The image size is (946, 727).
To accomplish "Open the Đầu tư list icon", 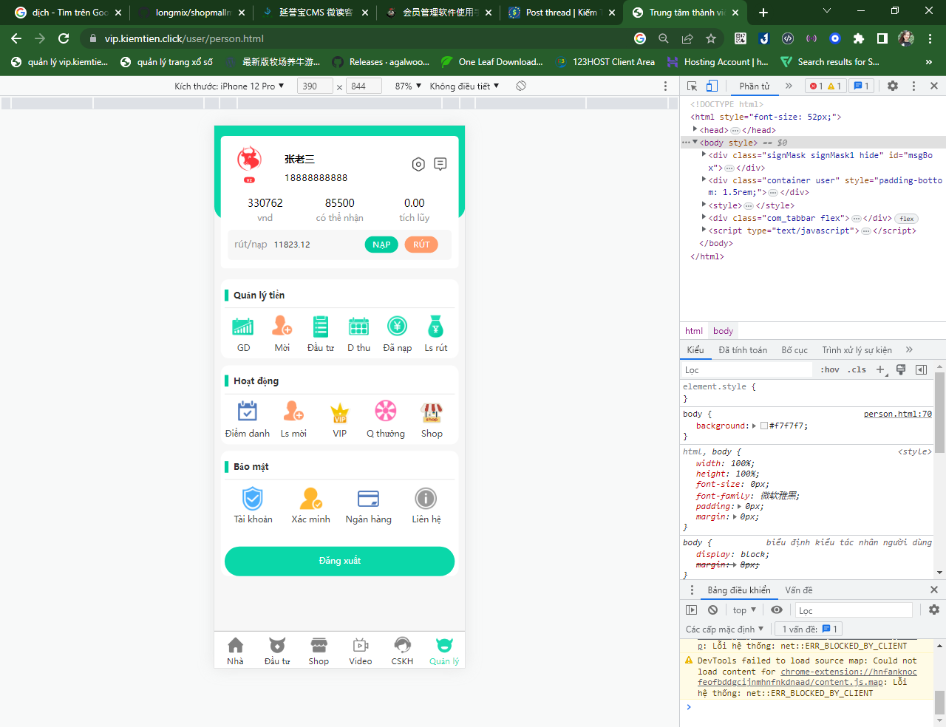I will coord(321,326).
